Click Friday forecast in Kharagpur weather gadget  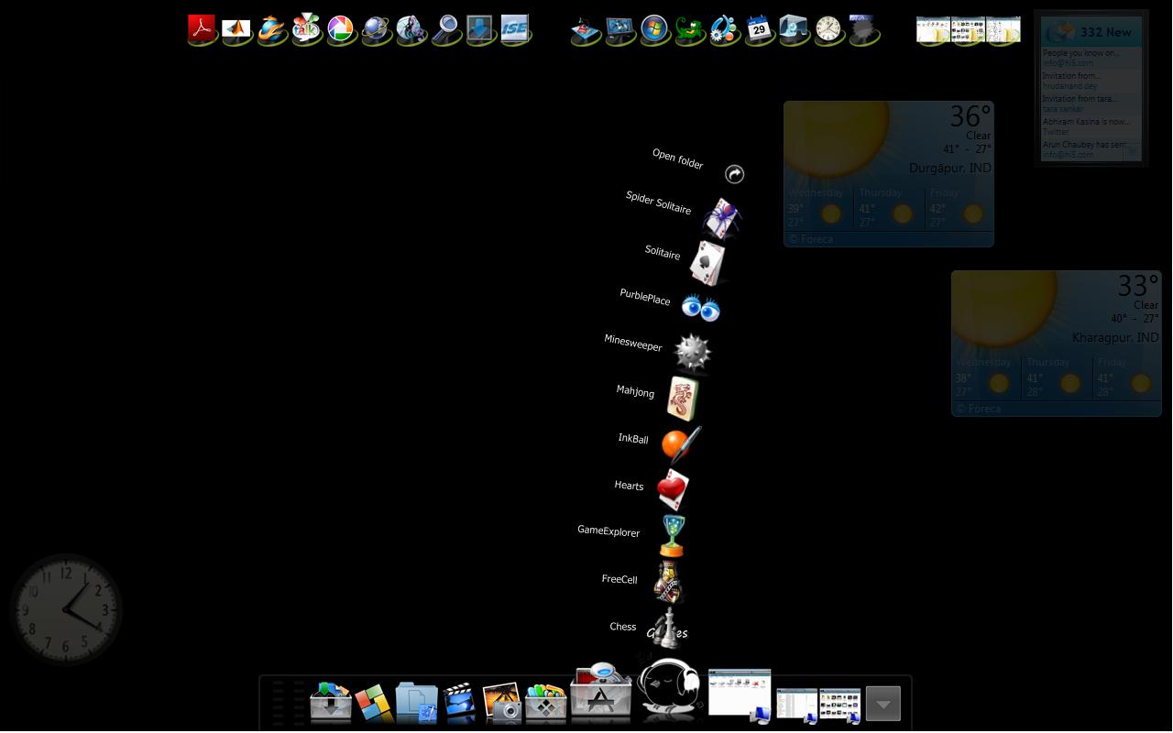click(x=1126, y=377)
